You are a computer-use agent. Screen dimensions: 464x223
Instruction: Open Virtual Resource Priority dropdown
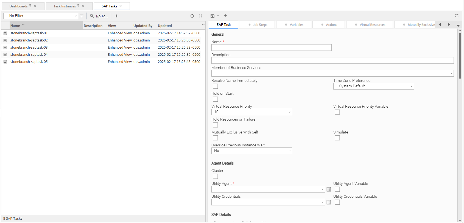pos(251,112)
